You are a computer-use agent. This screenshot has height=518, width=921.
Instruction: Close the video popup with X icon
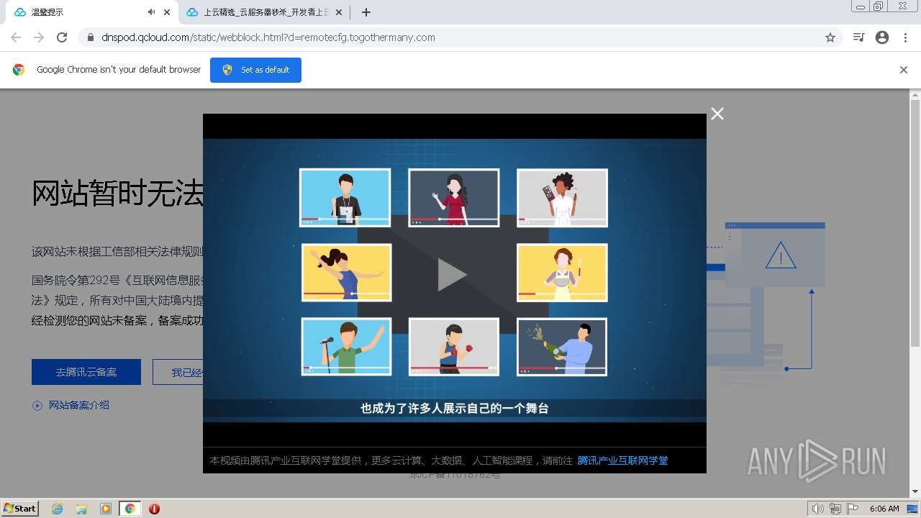(x=717, y=114)
